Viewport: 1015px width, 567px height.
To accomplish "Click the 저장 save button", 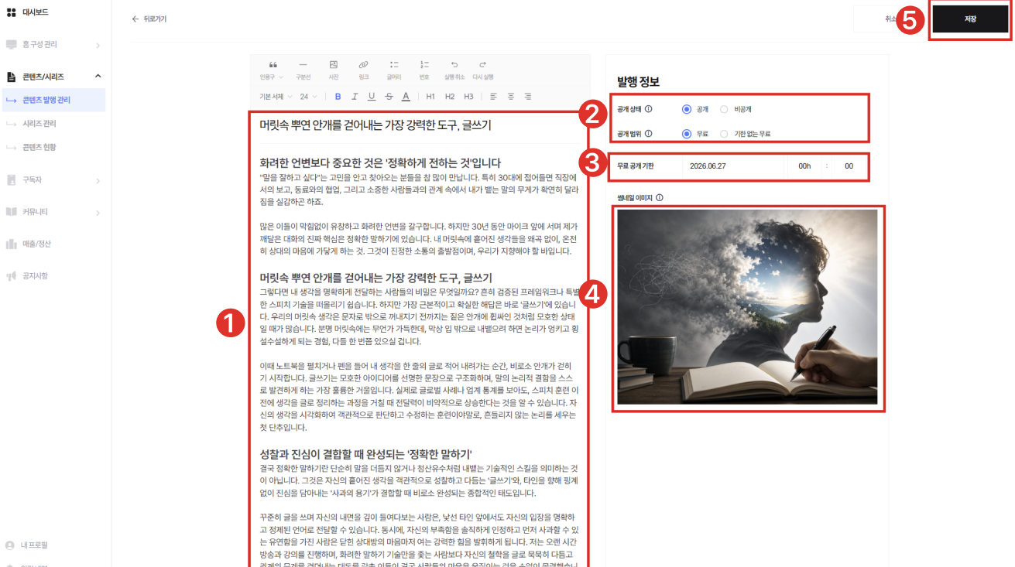I will [970, 19].
